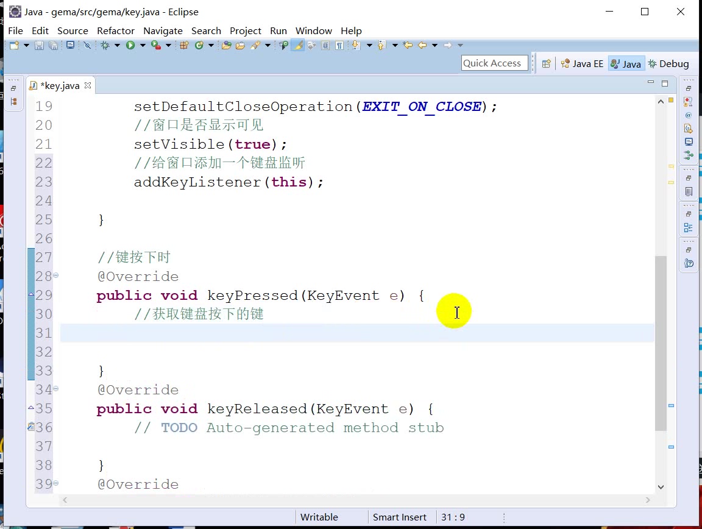Viewport: 702px width, 529px height.
Task: Switch to the Java EE perspective
Action: tap(582, 63)
